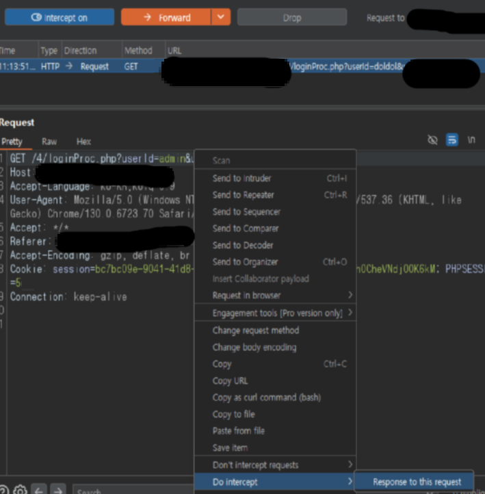Click the Request panel heading
Viewport: 485px width, 494px height.
17,122
